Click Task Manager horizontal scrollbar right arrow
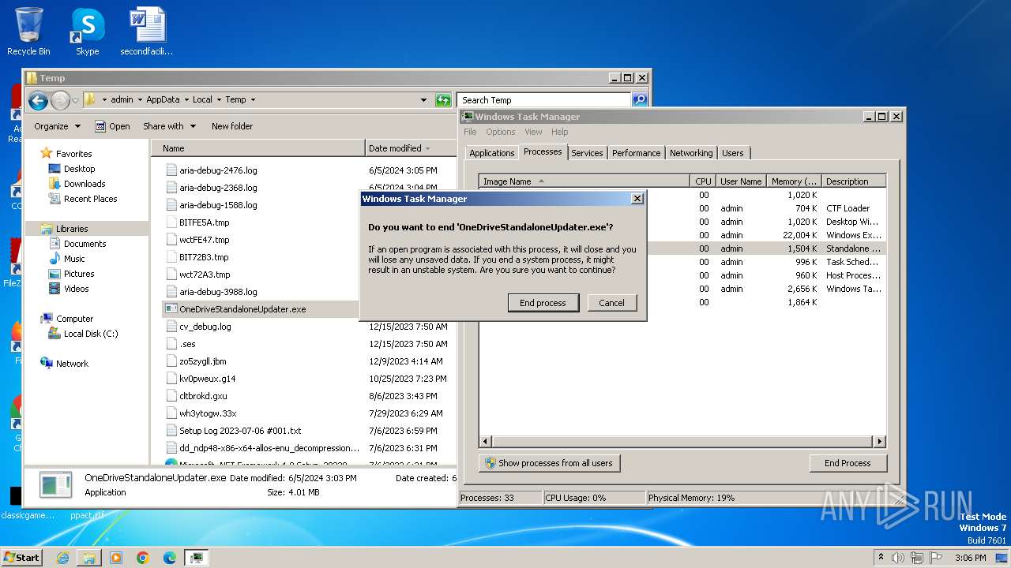This screenshot has width=1011, height=568. pyautogui.click(x=879, y=442)
